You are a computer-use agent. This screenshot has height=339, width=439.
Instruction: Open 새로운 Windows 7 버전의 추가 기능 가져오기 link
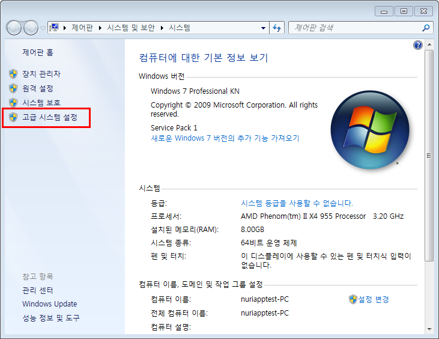pos(225,138)
